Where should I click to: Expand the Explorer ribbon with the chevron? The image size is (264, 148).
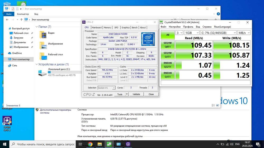pyautogui.click(x=214, y=14)
